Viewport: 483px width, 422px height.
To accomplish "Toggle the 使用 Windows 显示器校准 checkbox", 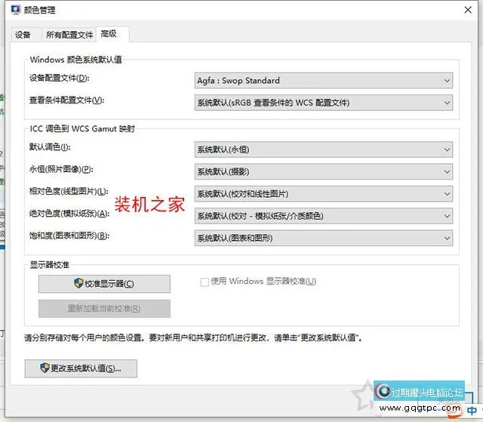I will pyautogui.click(x=205, y=282).
